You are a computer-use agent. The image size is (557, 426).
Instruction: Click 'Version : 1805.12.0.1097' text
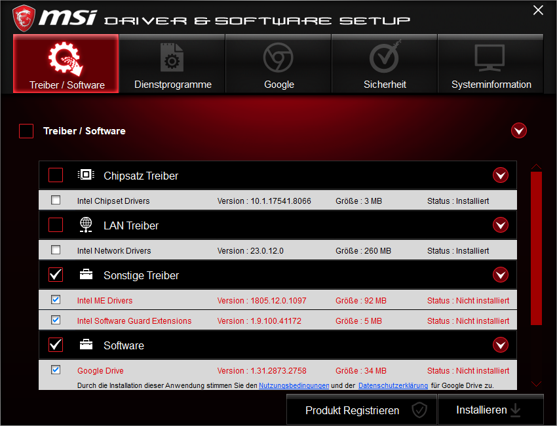261,301
